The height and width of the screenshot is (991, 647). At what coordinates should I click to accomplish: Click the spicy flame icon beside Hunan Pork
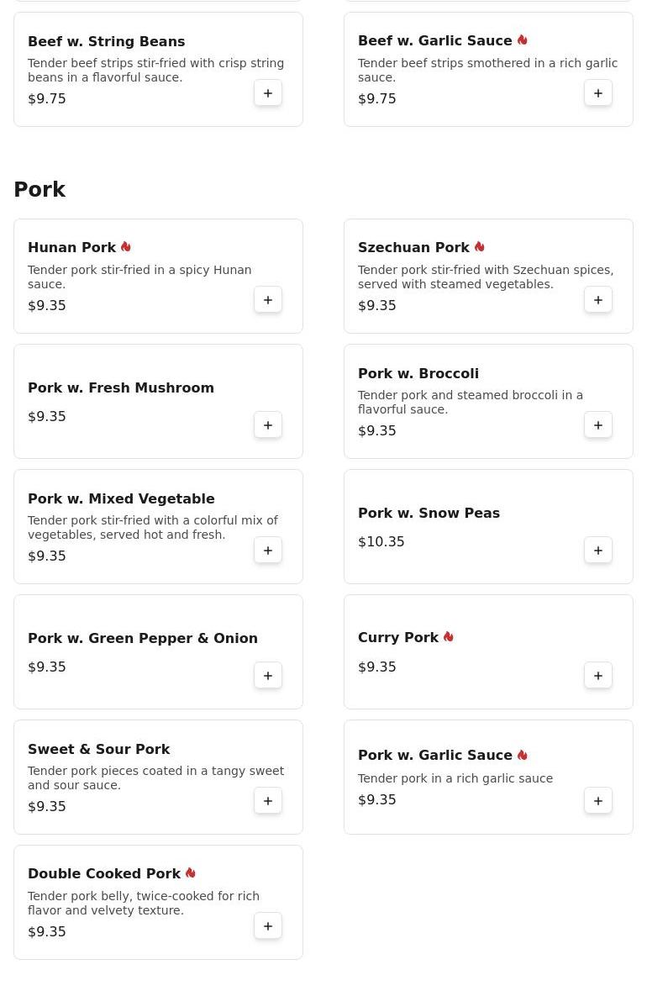point(126,246)
